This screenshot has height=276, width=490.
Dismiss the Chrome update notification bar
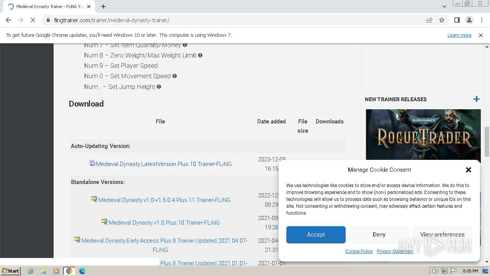pos(481,35)
